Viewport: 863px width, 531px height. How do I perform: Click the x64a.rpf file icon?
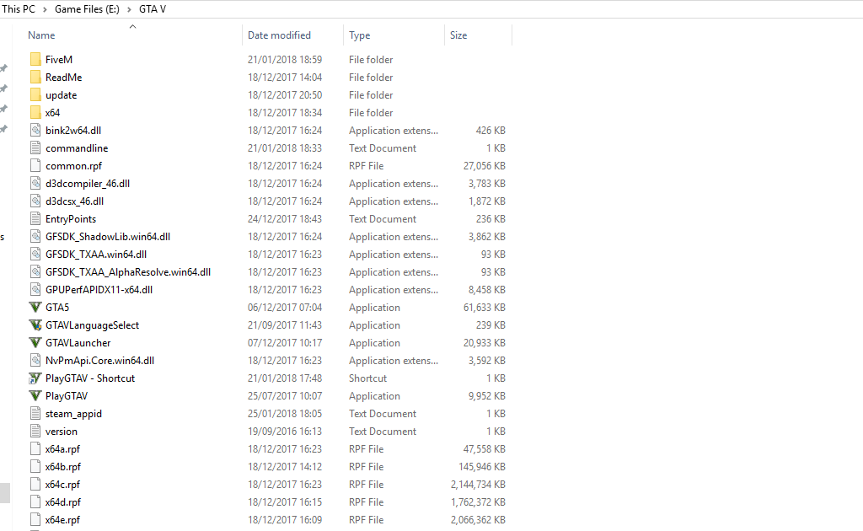tap(35, 449)
